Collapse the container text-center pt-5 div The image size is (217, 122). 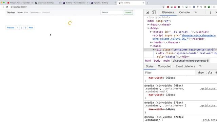click(154, 50)
